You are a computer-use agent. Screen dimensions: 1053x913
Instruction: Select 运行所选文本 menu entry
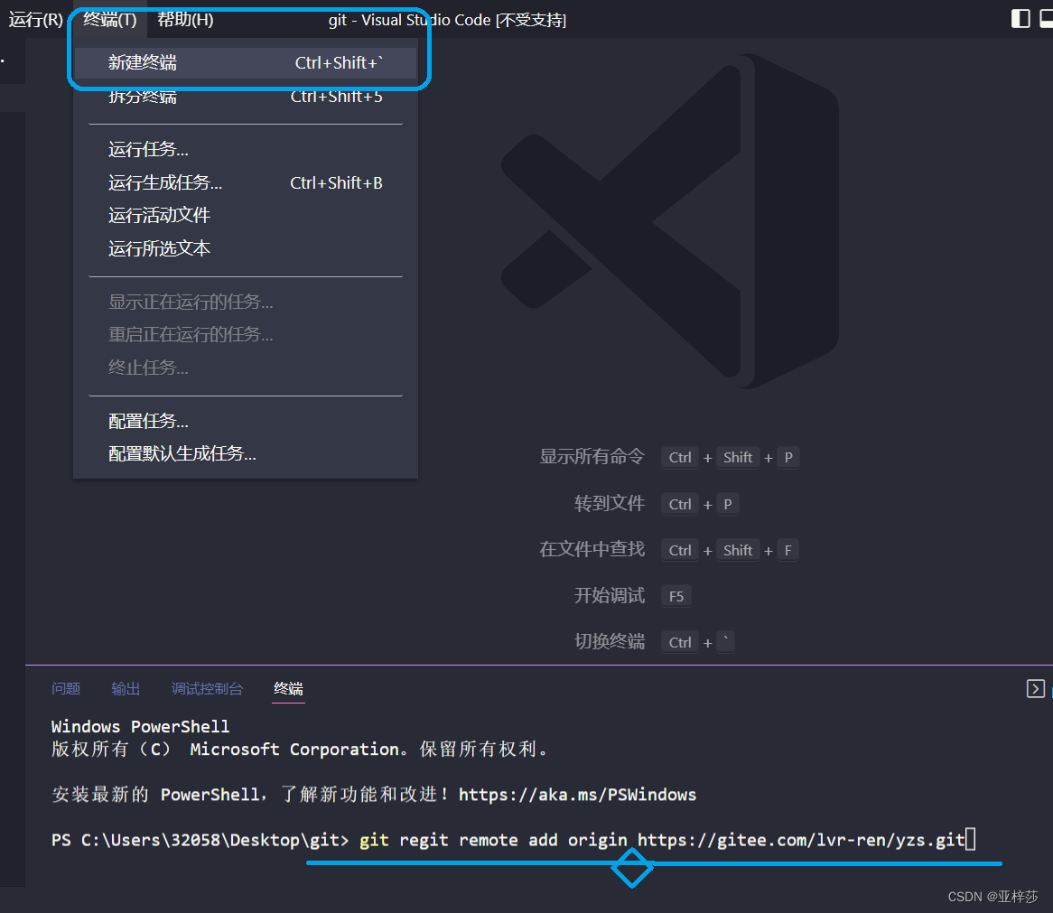point(246,249)
